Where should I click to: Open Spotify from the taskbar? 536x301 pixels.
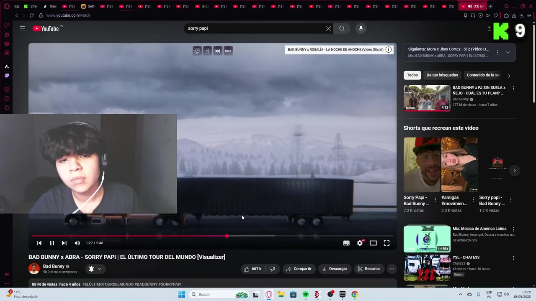[x=306, y=294]
